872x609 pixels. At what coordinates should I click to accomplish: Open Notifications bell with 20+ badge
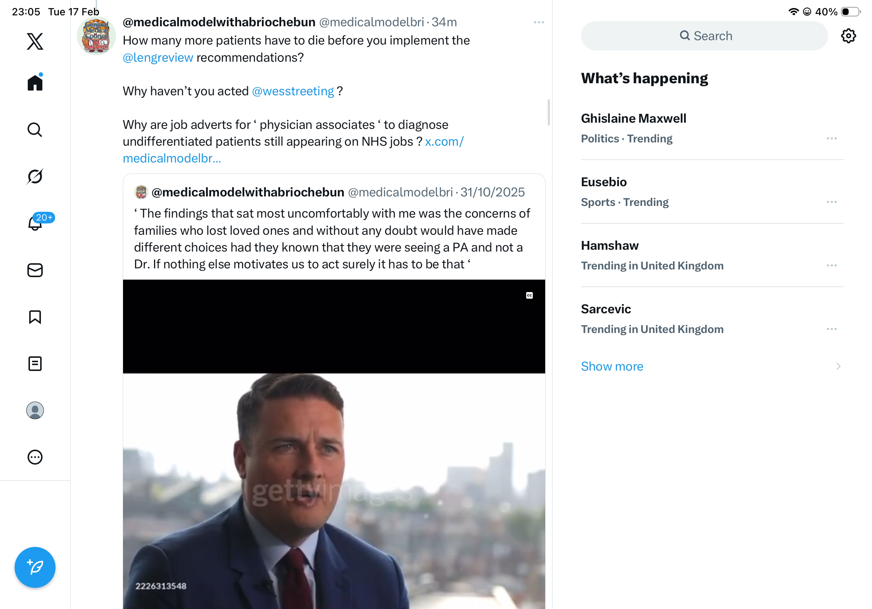pos(35,223)
